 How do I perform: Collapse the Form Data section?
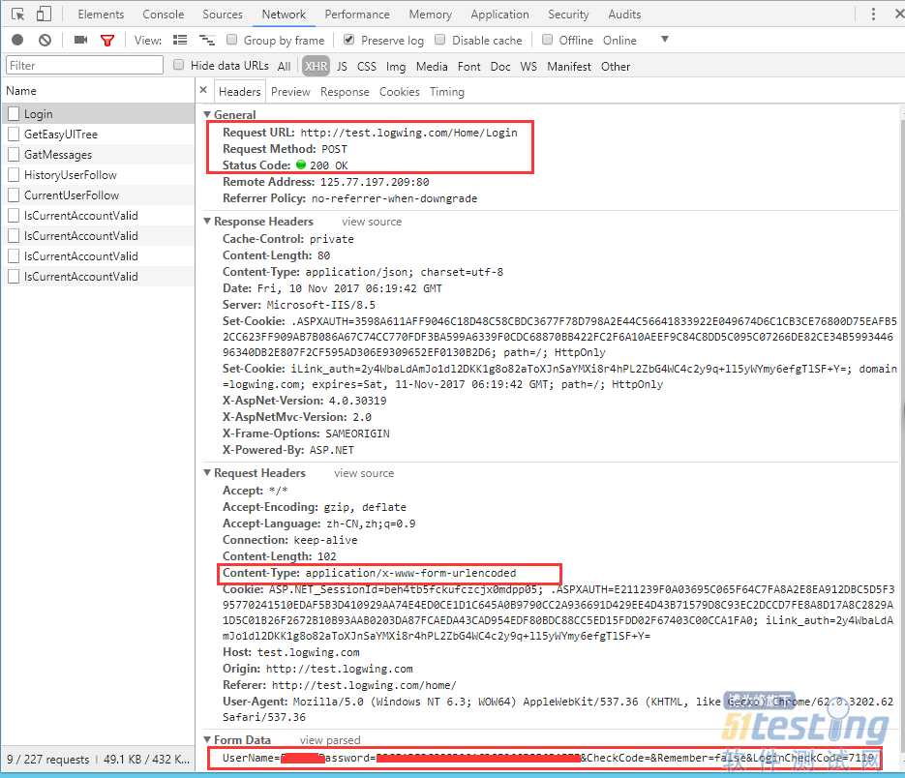point(207,739)
